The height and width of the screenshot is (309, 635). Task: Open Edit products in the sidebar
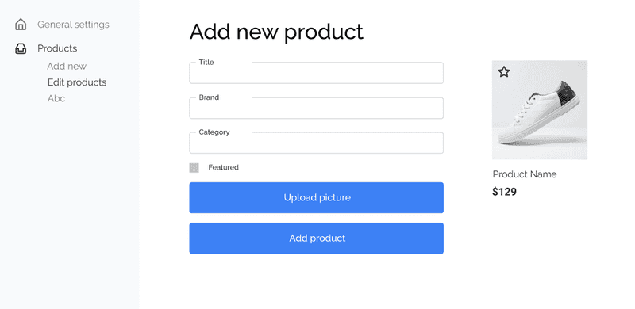pyautogui.click(x=77, y=82)
